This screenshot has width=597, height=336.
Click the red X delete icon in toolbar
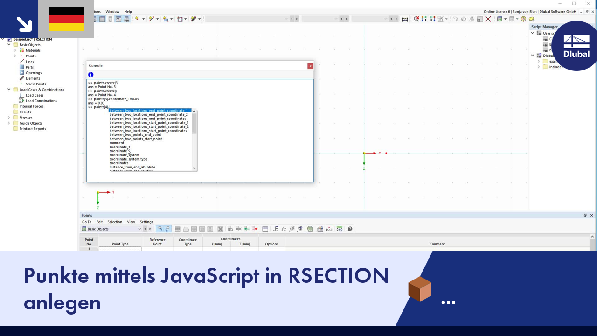coord(488,19)
